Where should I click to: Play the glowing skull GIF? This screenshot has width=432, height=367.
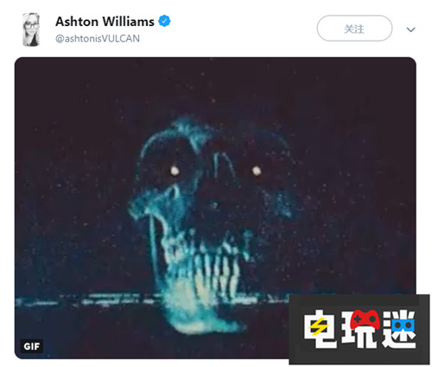[x=215, y=208]
